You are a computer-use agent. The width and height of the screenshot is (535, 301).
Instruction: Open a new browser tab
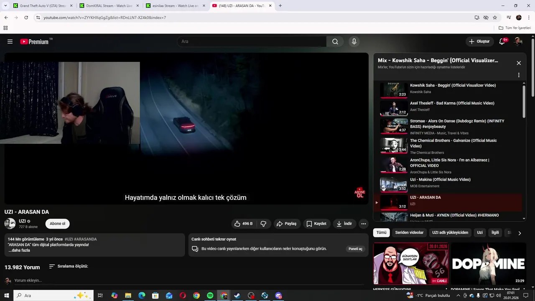coord(280,6)
